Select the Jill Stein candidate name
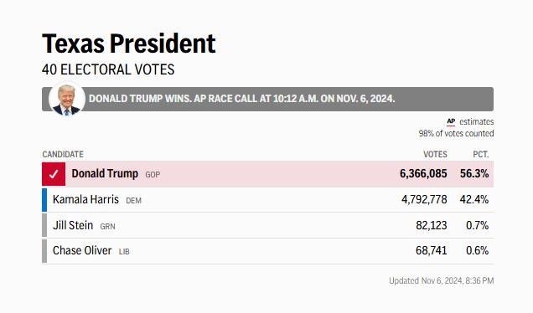The width and height of the screenshot is (533, 313). click(x=73, y=225)
